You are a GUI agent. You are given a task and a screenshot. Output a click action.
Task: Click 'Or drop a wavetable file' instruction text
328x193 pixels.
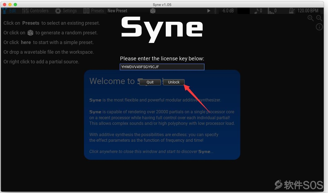click(x=49, y=52)
